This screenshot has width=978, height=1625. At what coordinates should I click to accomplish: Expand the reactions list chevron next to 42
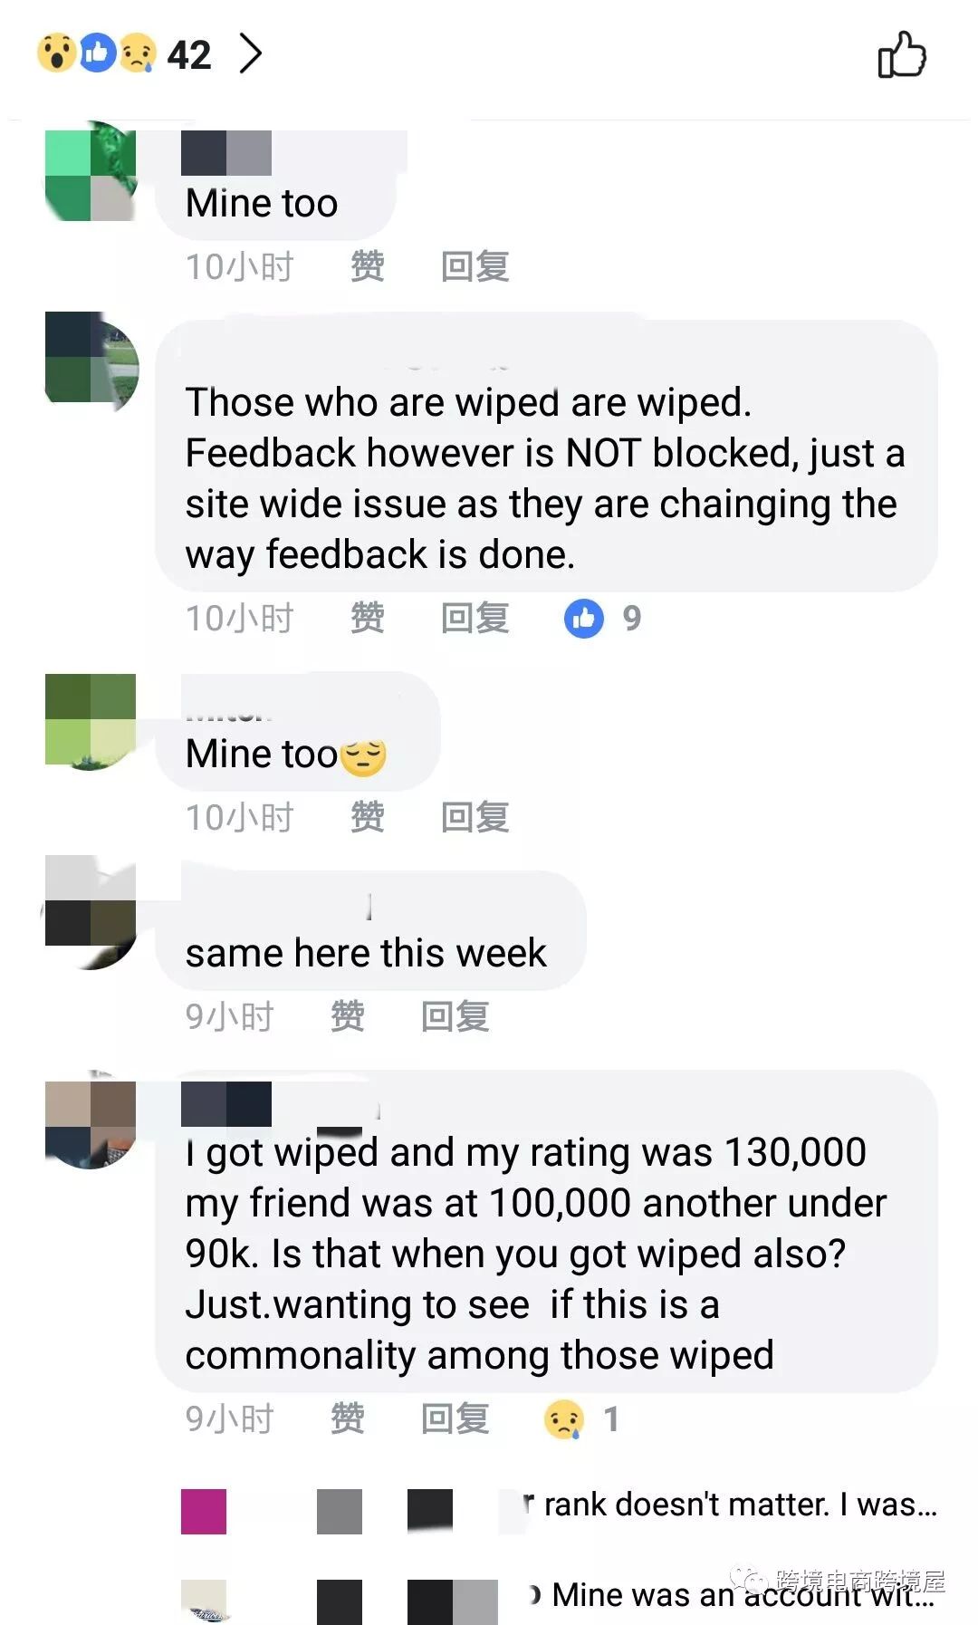[250, 53]
